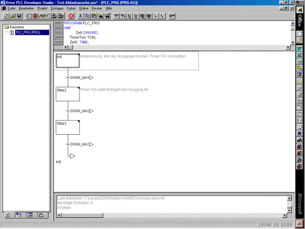Click the red circled R icon
The image size is (305, 229).
pos(71,16)
